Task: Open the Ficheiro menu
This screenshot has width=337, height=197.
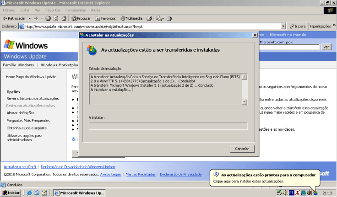Action: click(x=9, y=10)
